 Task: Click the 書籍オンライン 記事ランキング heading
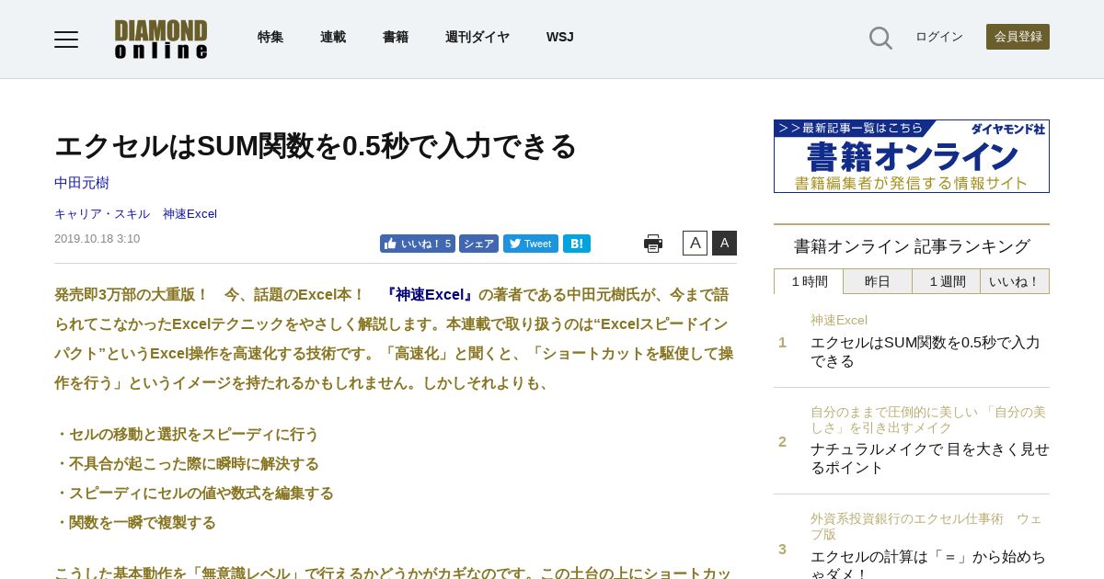coord(912,246)
